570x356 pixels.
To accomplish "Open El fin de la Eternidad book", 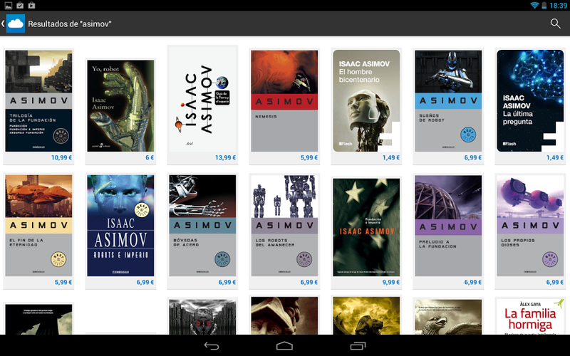I will pos(38,226).
